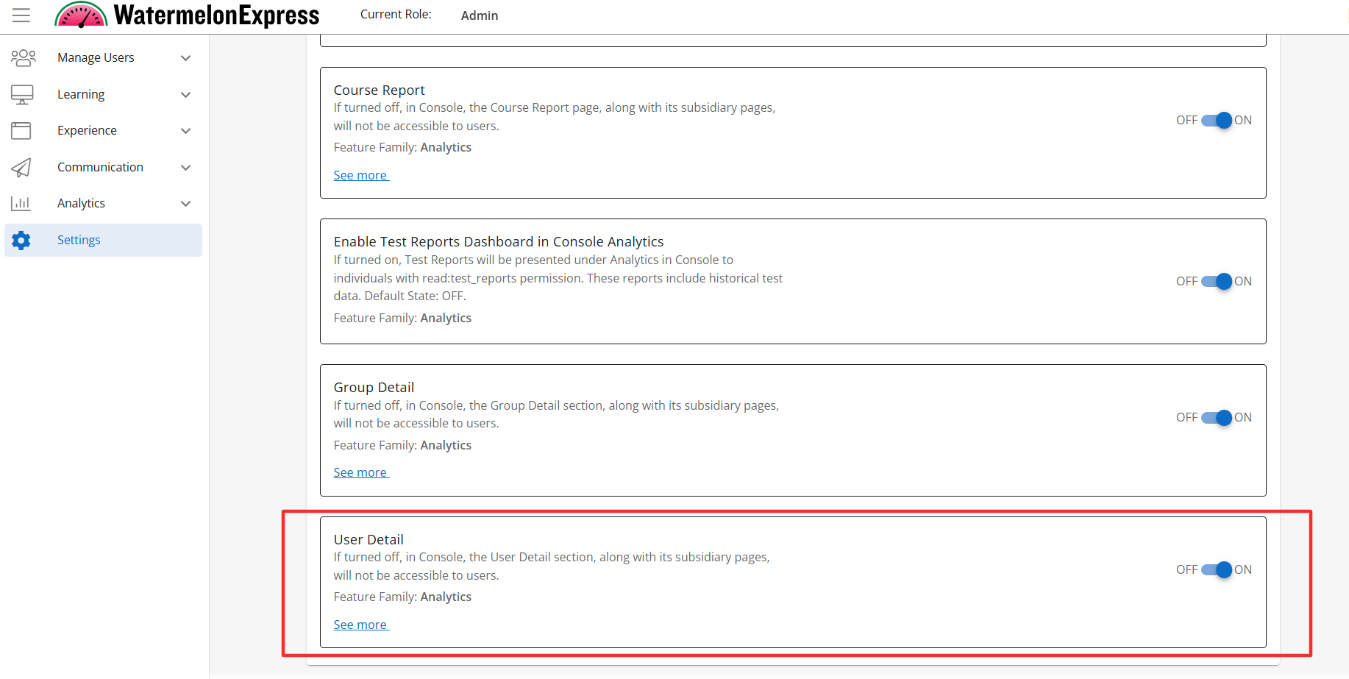1349x679 pixels.
Task: Click the Communication paper plane icon
Action: pos(21,167)
